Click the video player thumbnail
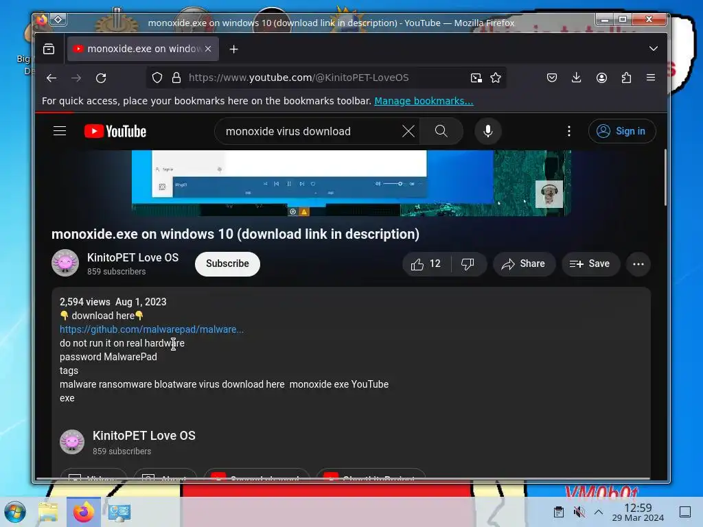This screenshot has height=527, width=703. click(351, 183)
